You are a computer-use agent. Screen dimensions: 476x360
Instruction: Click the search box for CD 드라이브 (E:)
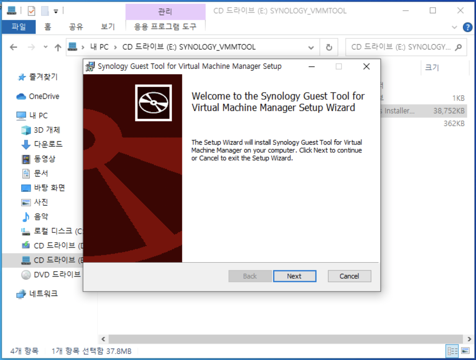(406, 47)
